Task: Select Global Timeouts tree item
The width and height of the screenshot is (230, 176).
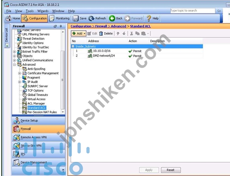Action: tap(38, 95)
